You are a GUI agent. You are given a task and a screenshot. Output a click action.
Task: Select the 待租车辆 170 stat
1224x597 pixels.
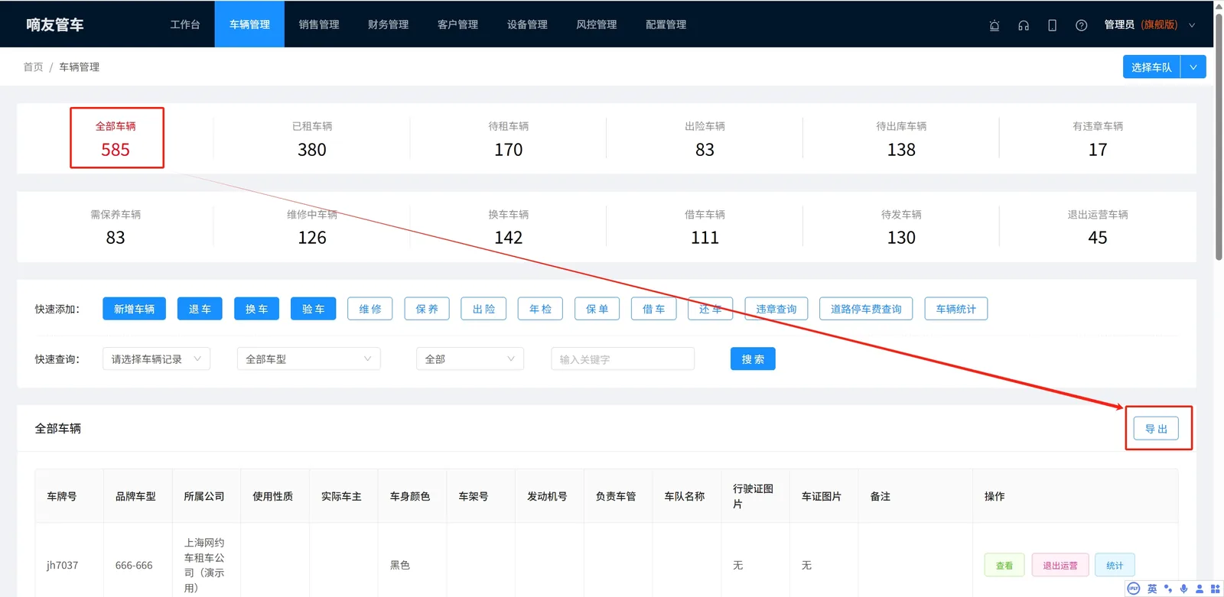(x=509, y=138)
